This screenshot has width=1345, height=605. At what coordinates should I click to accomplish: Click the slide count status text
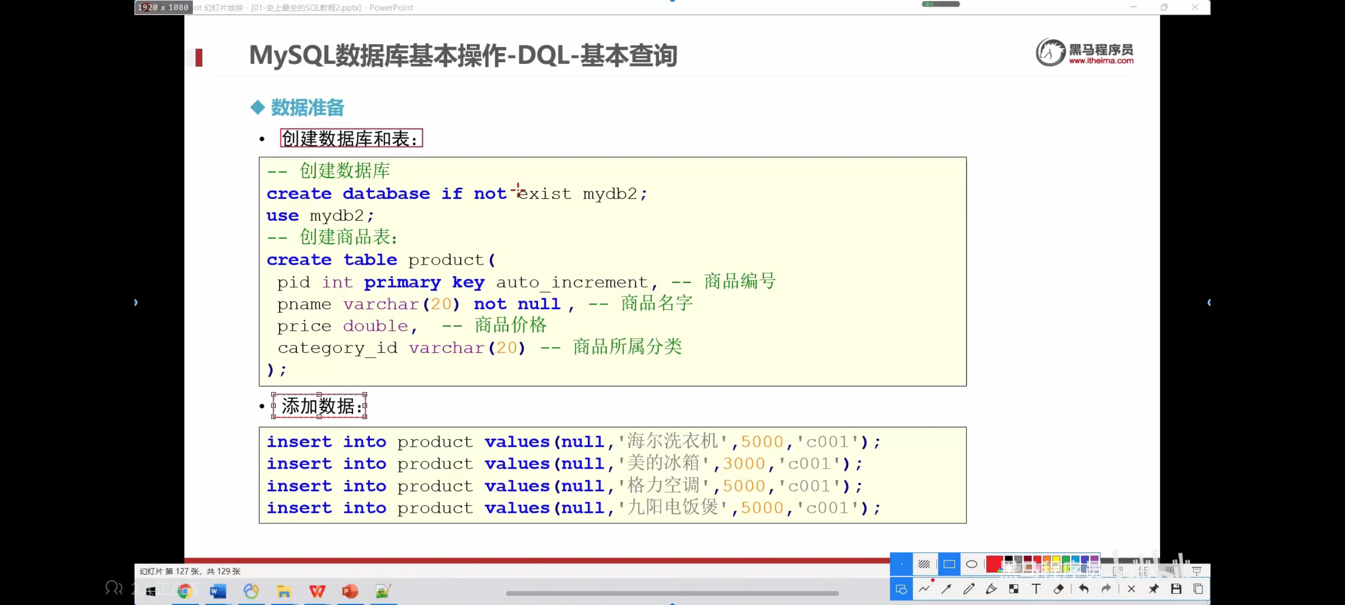pos(190,571)
